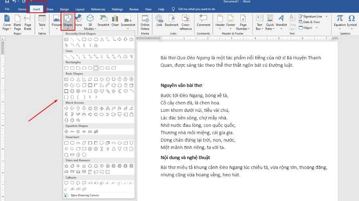
Task: Select the right block arrow shape
Action: [x=66, y=108]
